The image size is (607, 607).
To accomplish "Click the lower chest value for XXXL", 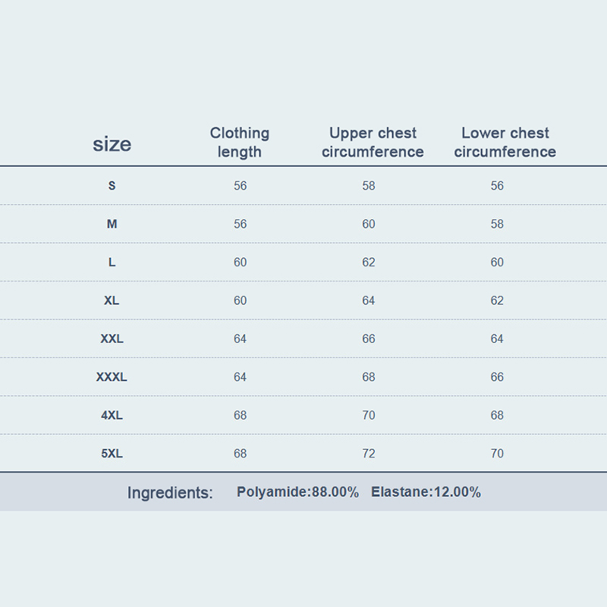I will 497,377.
